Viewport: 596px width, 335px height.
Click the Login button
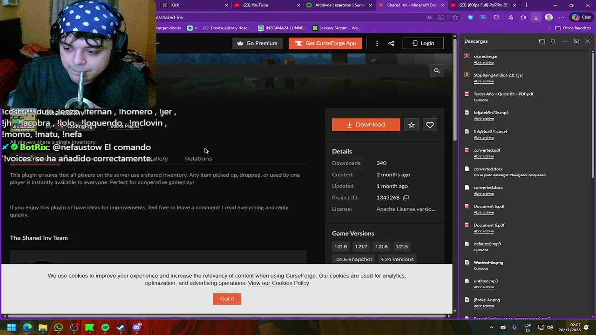click(x=423, y=43)
